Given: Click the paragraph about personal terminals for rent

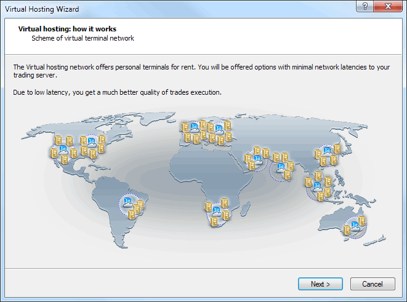Looking at the screenshot, I should click(203, 71).
